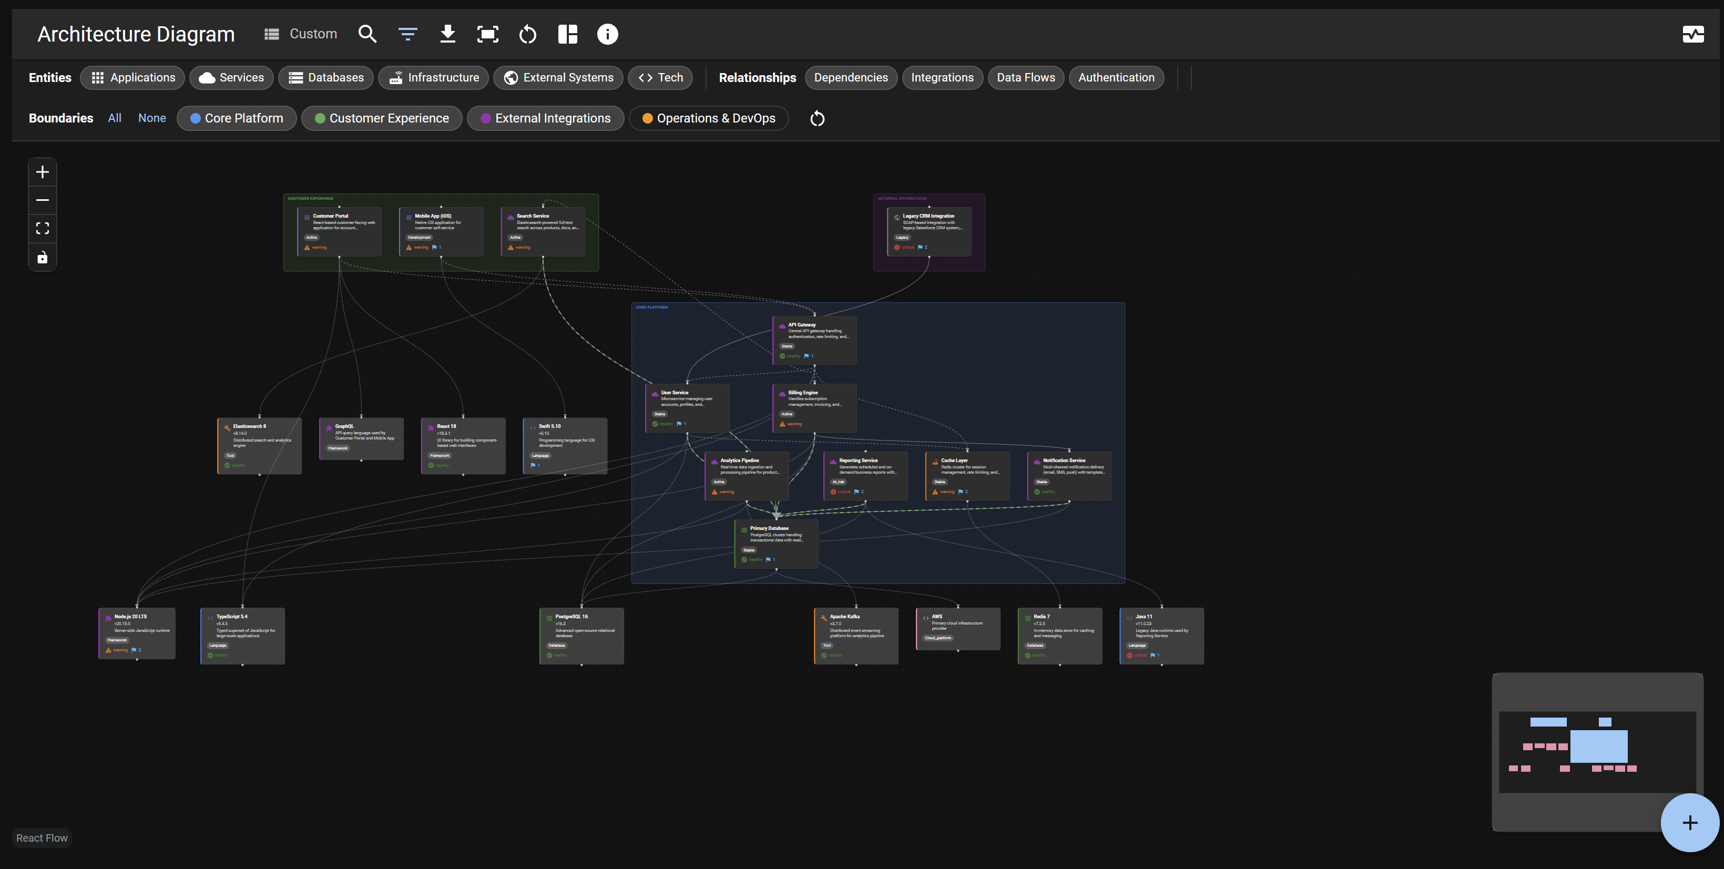The height and width of the screenshot is (869, 1724).
Task: Open the activity chart icon at top right
Action: pos(1694,34)
